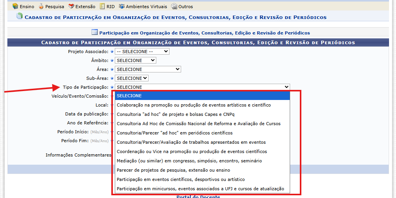Click the Pesquisa flask icon

tap(41, 6)
